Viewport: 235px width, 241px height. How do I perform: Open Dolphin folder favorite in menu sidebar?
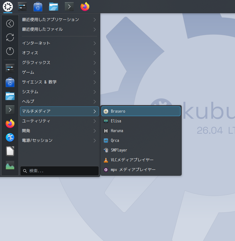[x=10, y=96]
